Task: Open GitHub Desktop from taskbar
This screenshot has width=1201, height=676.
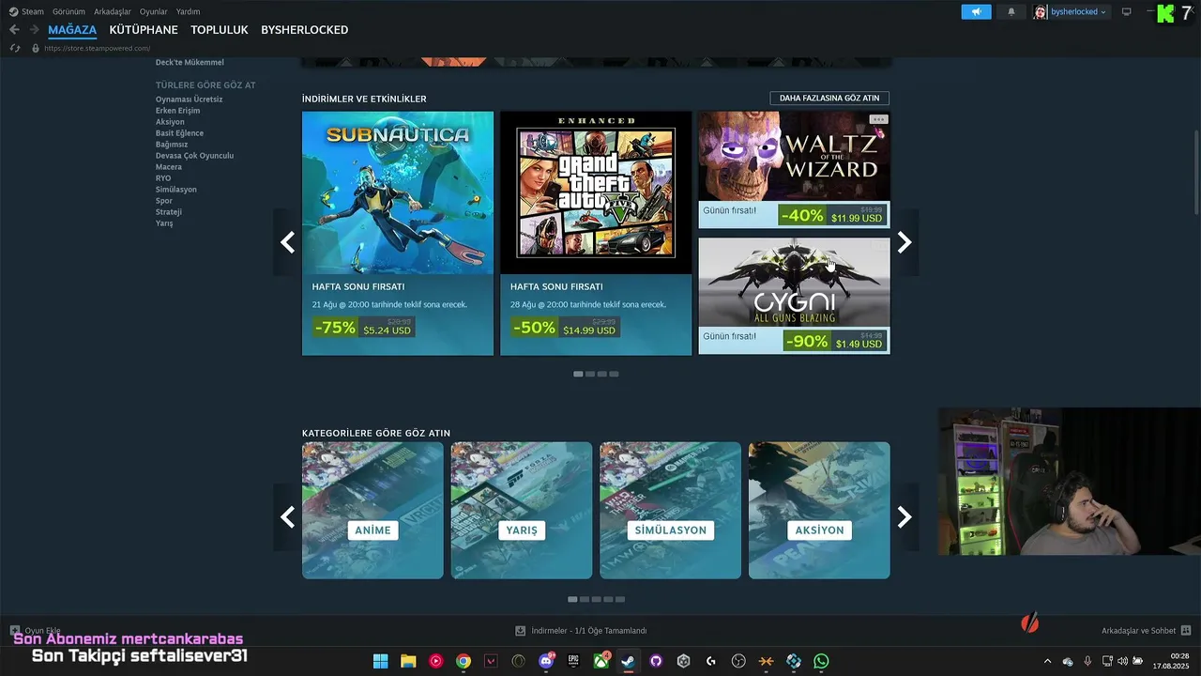Action: click(656, 661)
